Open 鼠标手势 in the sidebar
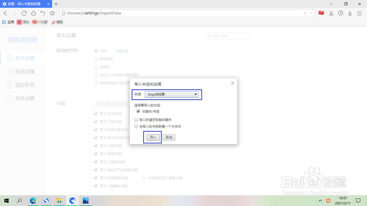 [23, 85]
